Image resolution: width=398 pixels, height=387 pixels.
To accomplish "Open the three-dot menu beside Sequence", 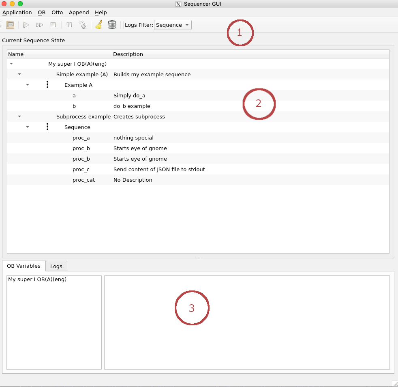I will pyautogui.click(x=47, y=127).
